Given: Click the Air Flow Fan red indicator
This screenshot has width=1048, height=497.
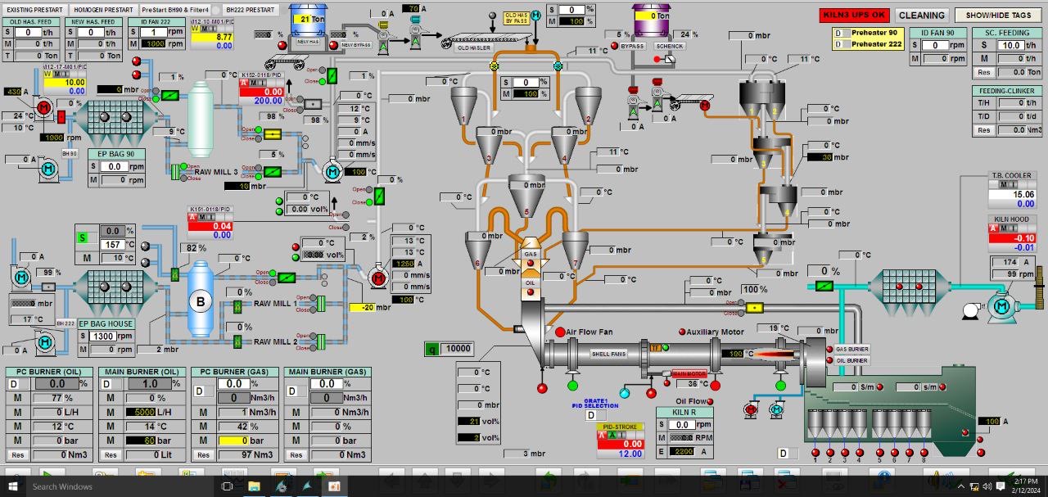Looking at the screenshot, I should (x=560, y=332).
